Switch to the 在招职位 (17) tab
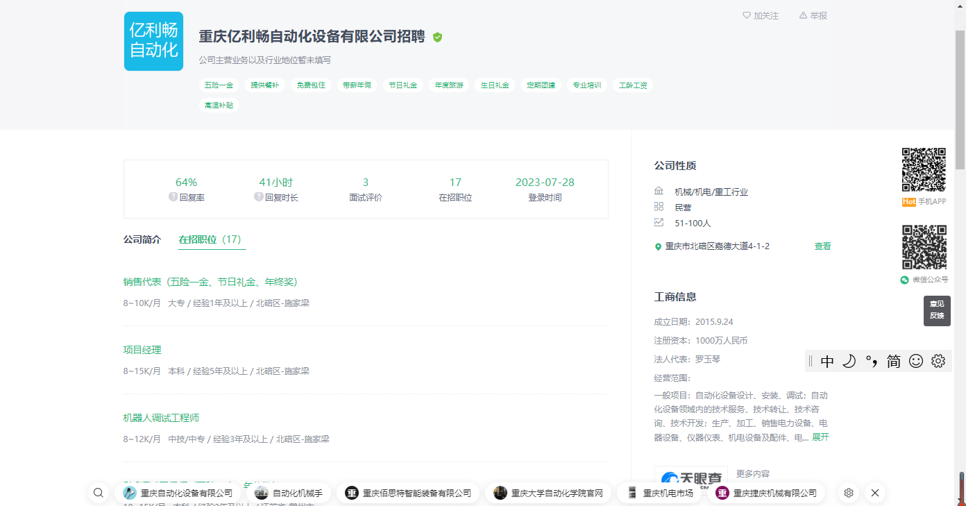 point(212,239)
